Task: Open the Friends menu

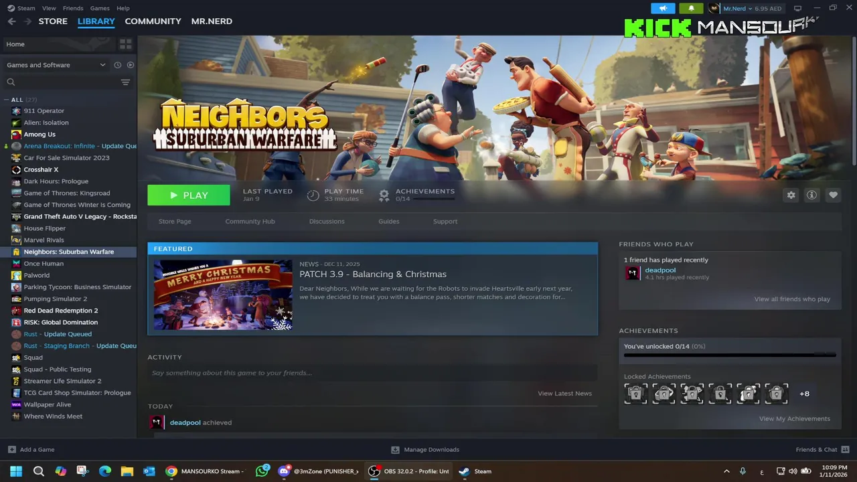Action: (73, 8)
